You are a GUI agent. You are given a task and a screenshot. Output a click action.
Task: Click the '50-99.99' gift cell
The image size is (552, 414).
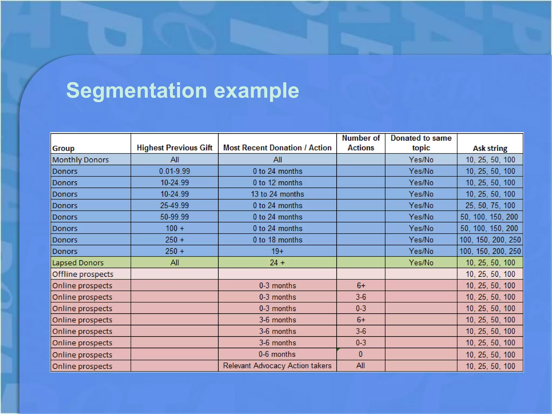tap(175, 217)
